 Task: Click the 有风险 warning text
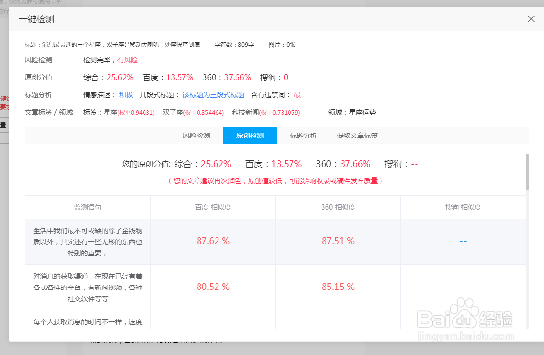(x=127, y=59)
